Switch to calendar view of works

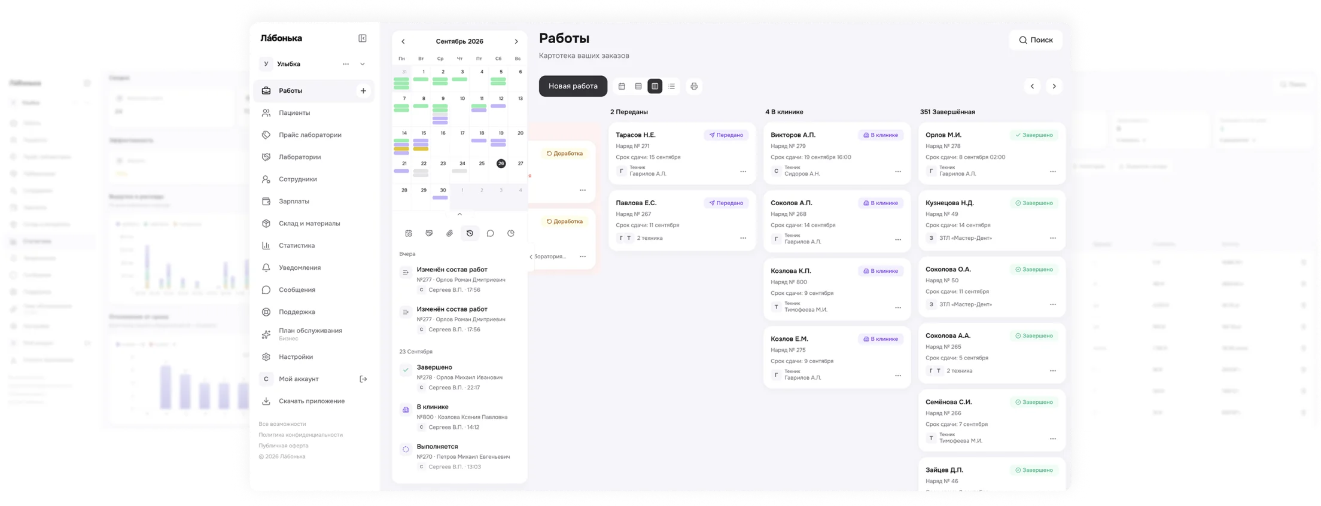point(622,87)
